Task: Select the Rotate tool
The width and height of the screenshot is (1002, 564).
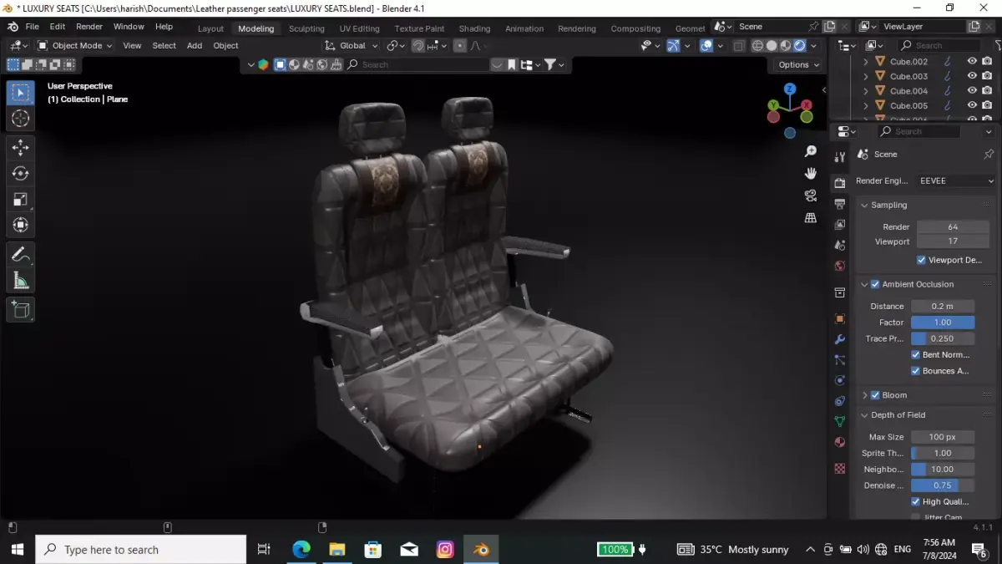Action: coord(21,173)
